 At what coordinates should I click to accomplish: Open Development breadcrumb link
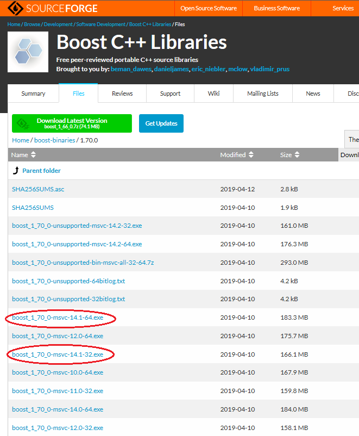pyautogui.click(x=58, y=24)
